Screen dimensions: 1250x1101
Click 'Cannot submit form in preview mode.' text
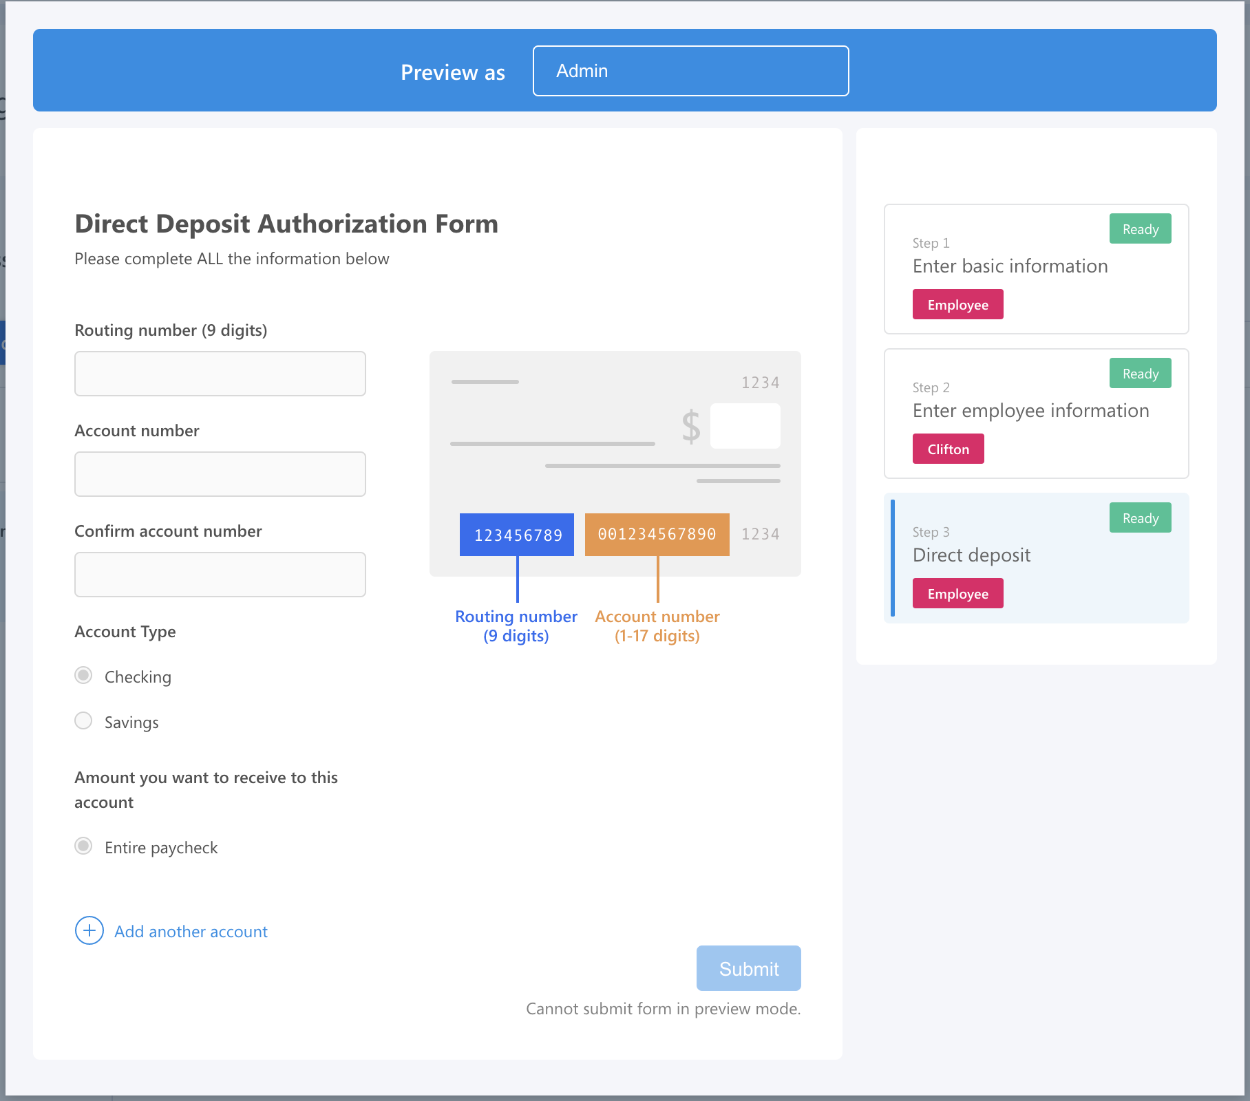pyautogui.click(x=663, y=1009)
